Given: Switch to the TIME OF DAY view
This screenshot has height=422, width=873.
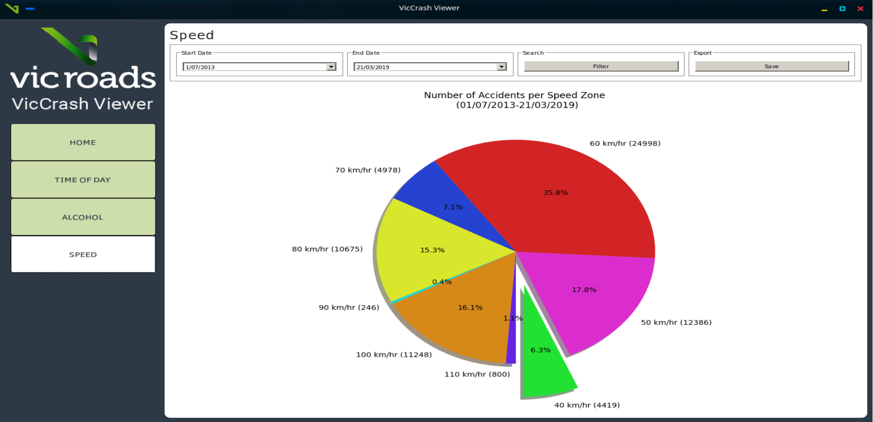Looking at the screenshot, I should point(83,180).
